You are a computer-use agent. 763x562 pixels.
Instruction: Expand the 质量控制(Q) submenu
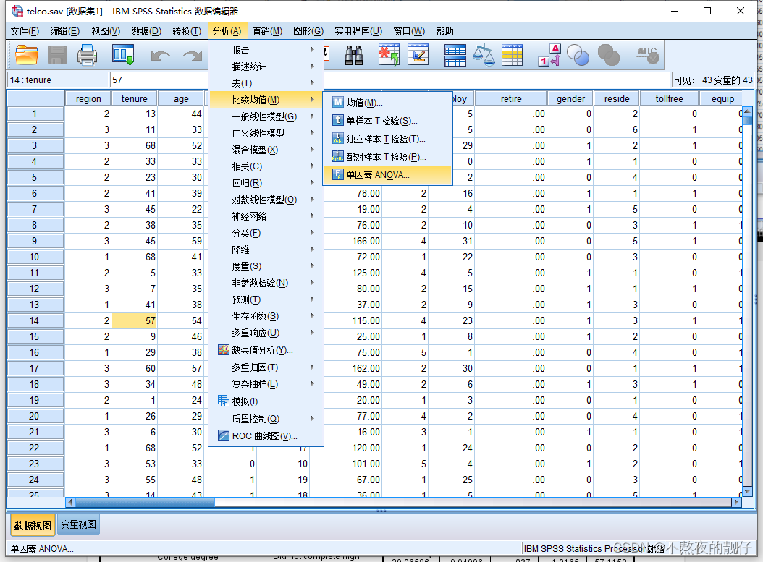tap(266, 419)
